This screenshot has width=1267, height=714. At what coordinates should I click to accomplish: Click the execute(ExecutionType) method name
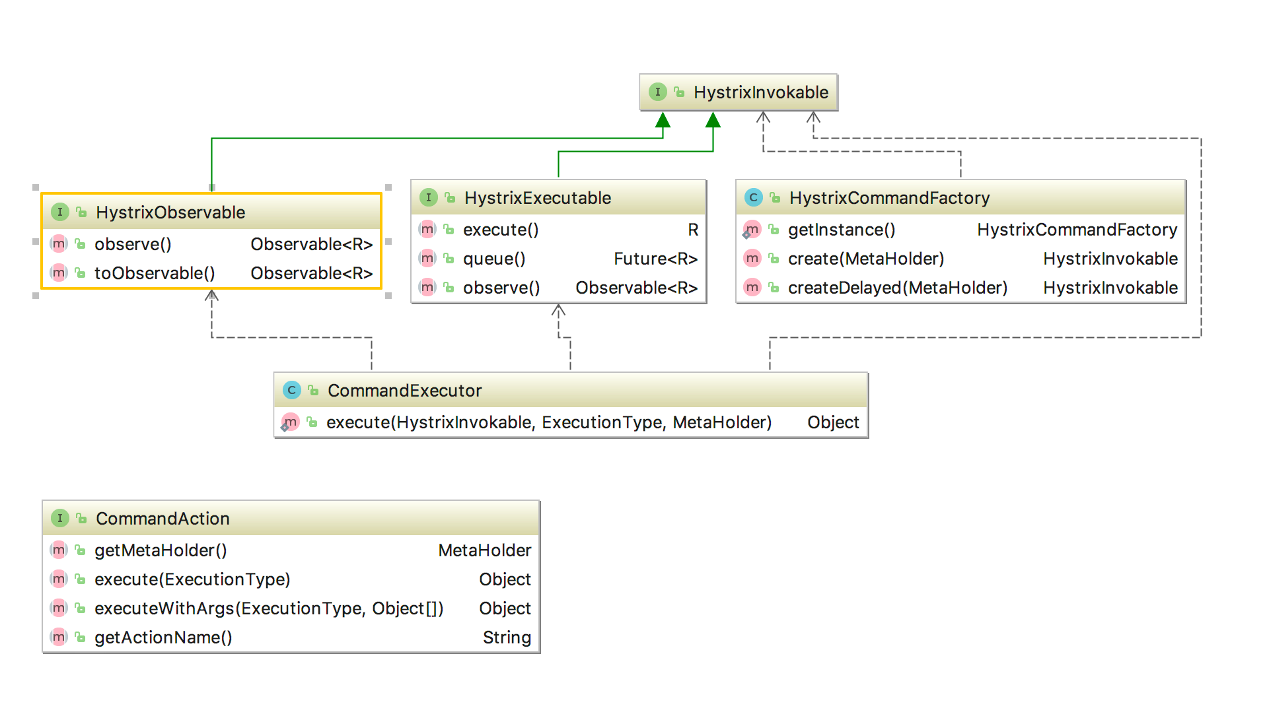coord(192,579)
